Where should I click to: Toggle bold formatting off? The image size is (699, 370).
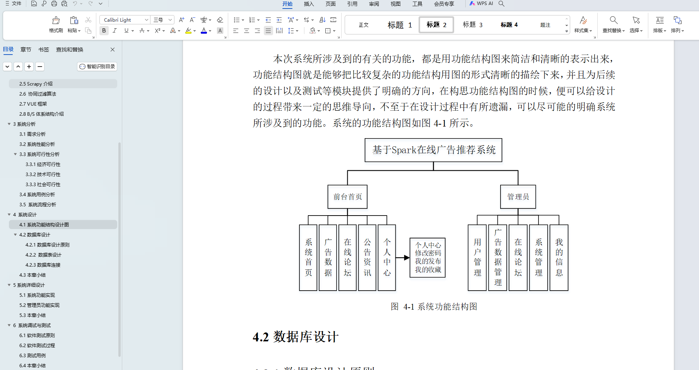[x=104, y=31]
